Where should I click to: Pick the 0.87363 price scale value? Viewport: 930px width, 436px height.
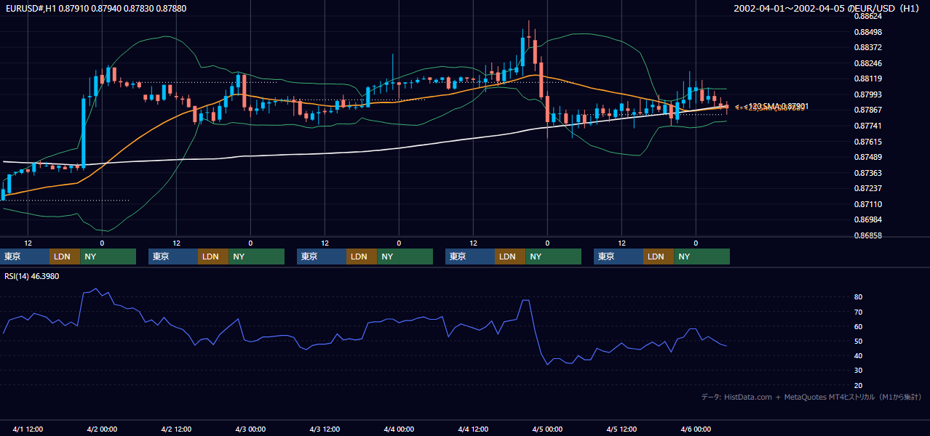pos(867,173)
